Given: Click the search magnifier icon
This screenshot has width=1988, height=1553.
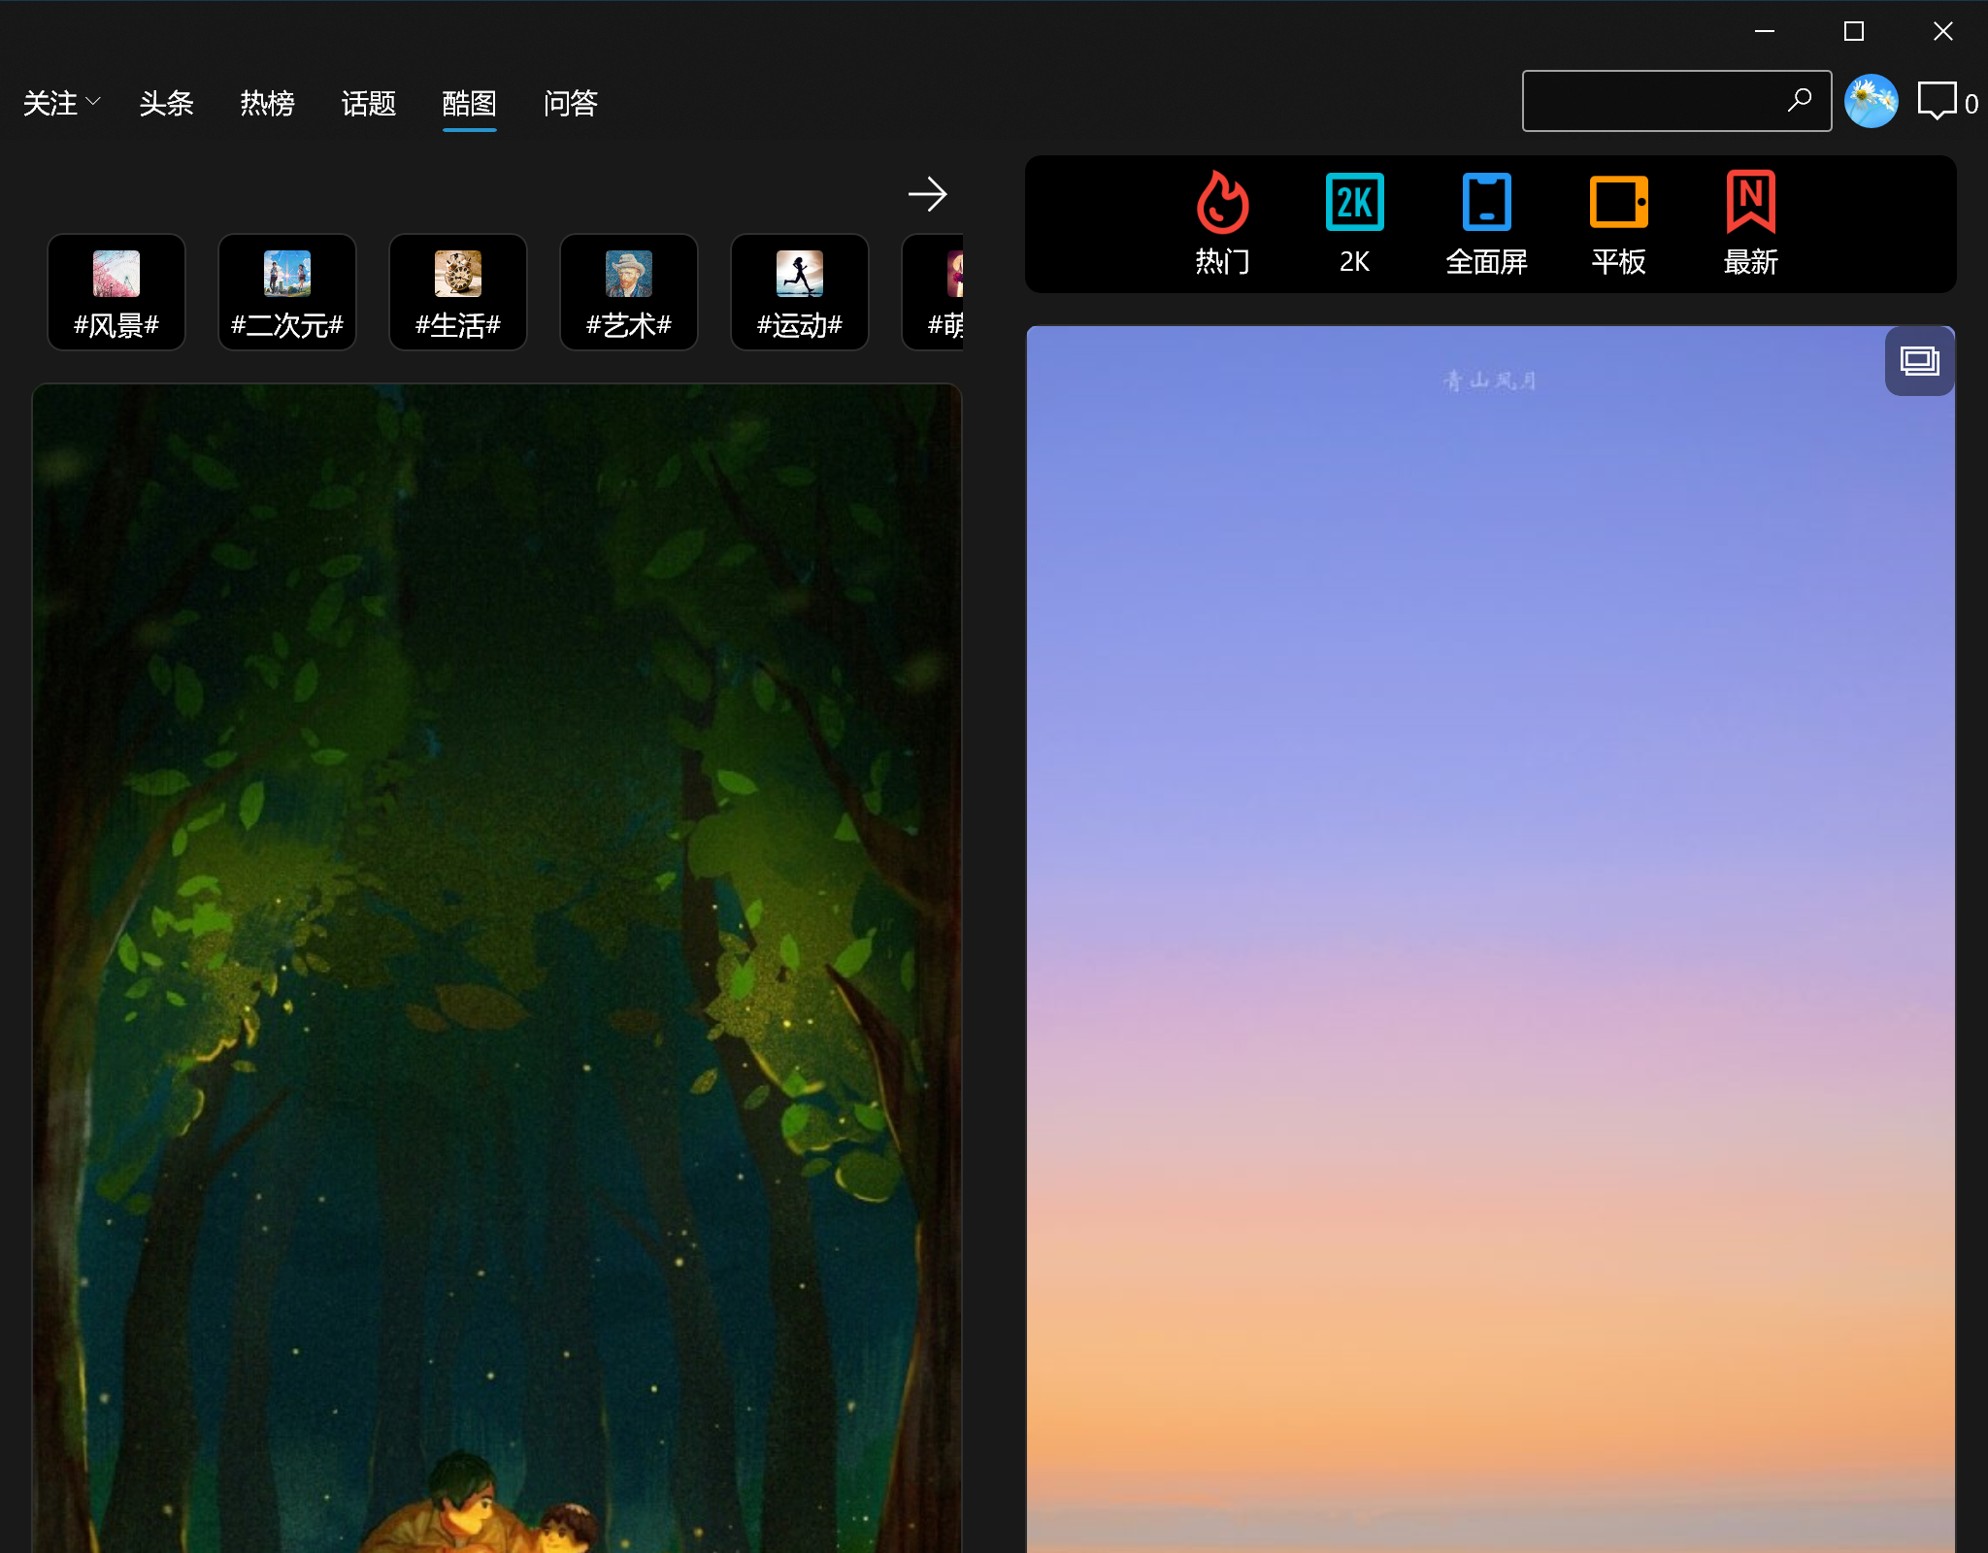Looking at the screenshot, I should [1799, 100].
